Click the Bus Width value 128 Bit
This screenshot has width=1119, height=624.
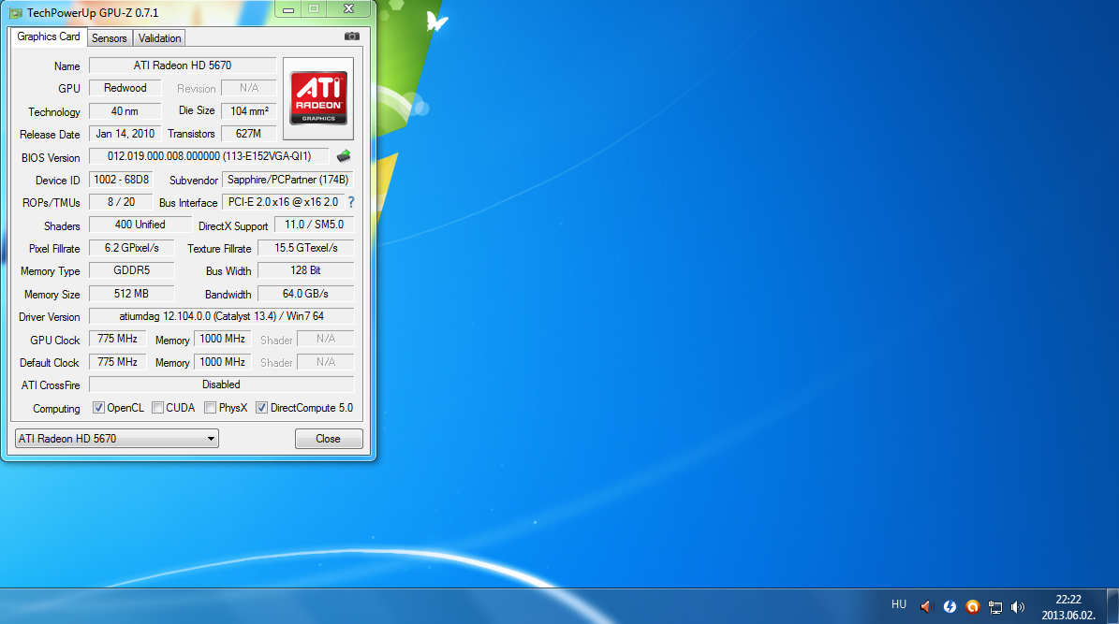coord(305,271)
